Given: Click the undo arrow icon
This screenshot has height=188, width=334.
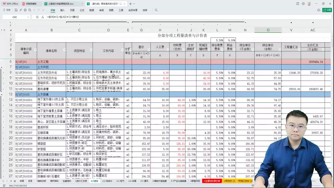Looking at the screenshot, I should 34,10.
